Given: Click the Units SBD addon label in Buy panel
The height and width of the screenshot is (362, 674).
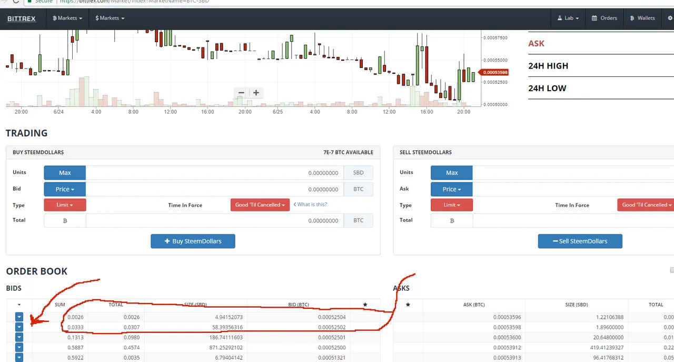Looking at the screenshot, I should tap(358, 173).
